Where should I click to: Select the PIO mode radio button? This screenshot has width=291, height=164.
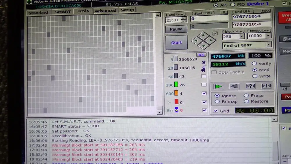233,5
